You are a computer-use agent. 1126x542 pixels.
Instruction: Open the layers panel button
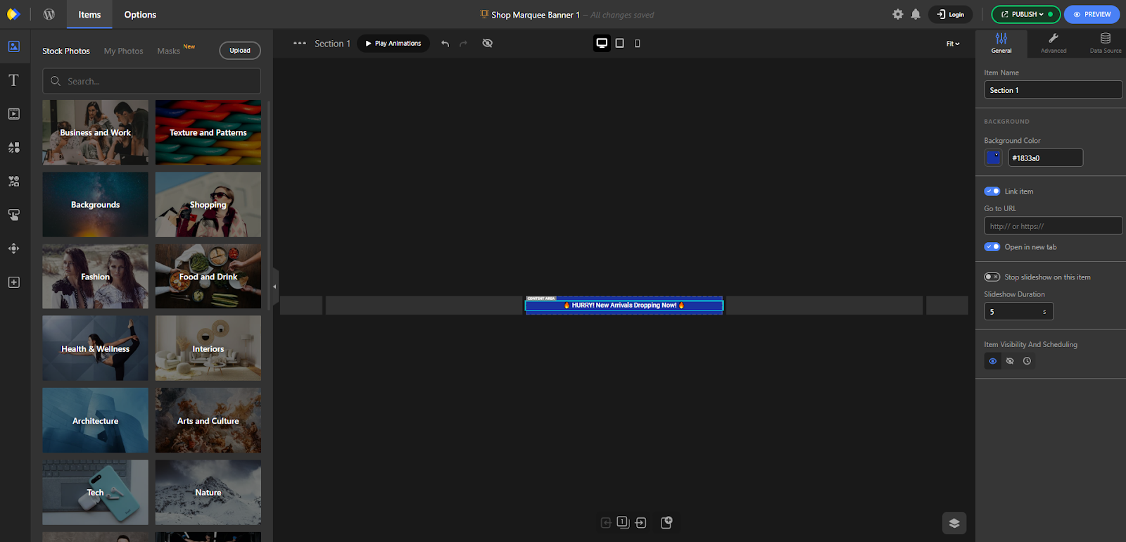[x=954, y=523]
